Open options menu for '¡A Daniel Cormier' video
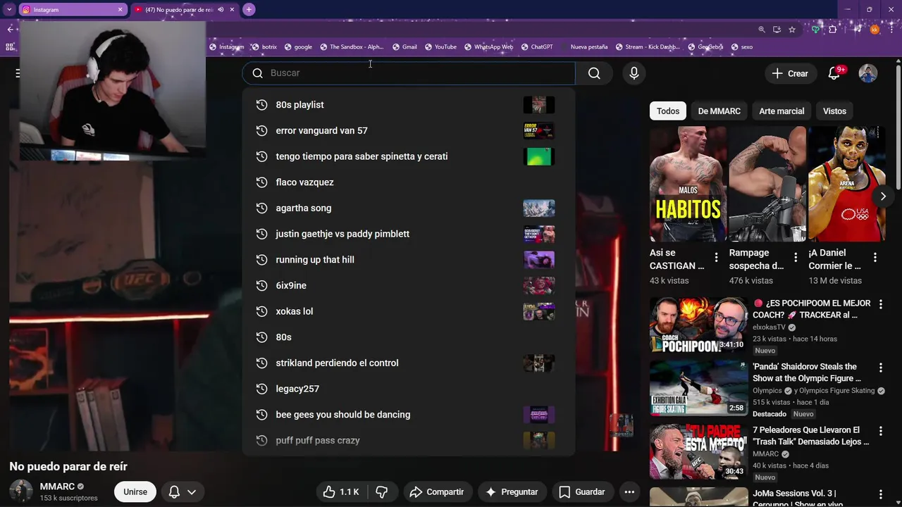The height and width of the screenshot is (507, 902). 875,257
